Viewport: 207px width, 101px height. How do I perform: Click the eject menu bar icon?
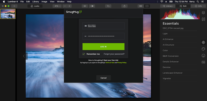point(166,2)
